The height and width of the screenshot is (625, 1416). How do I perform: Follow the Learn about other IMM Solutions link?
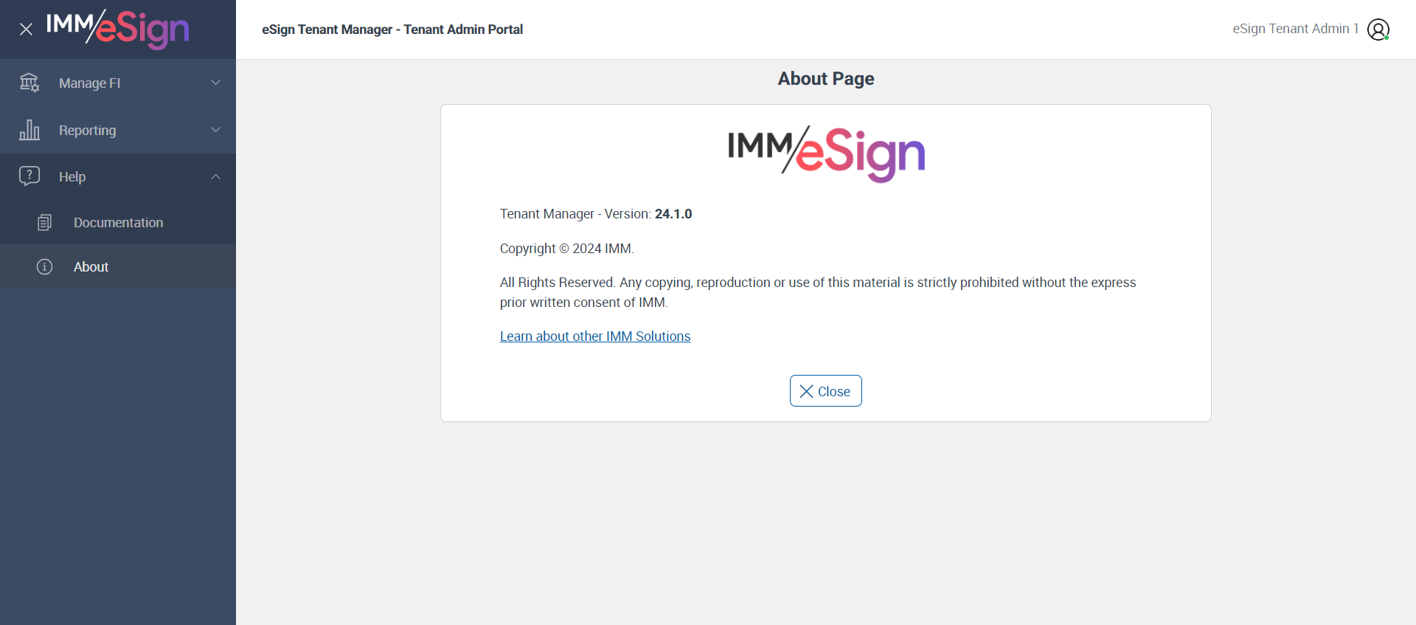pos(595,336)
